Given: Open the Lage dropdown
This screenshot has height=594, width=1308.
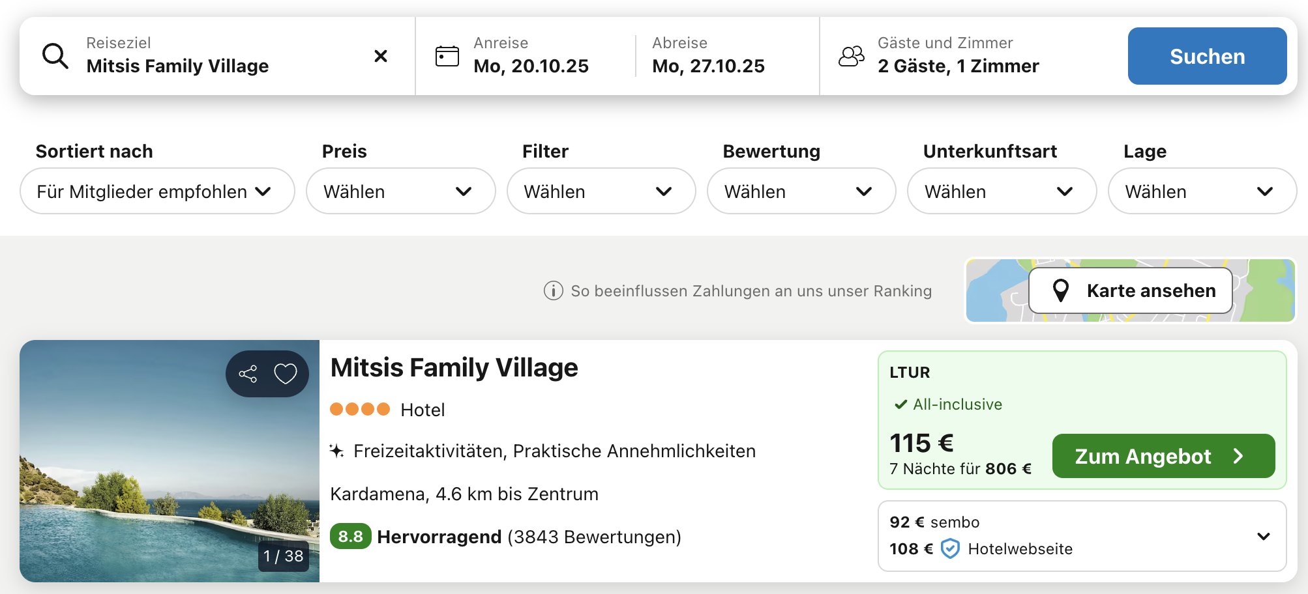Looking at the screenshot, I should pos(1202,191).
